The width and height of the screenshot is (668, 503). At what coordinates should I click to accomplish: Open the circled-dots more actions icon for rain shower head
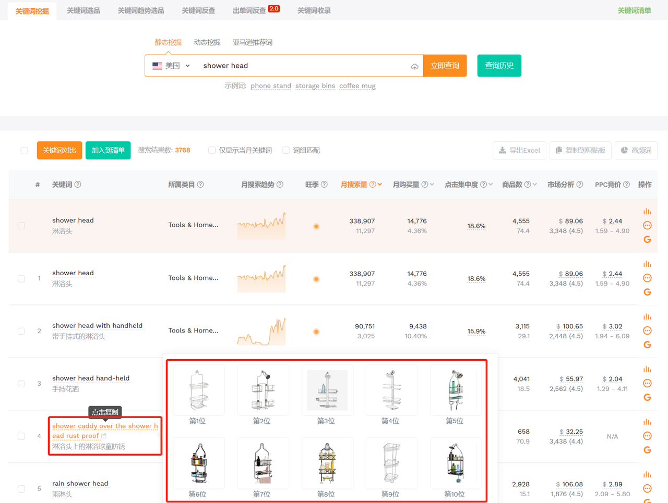[647, 488]
